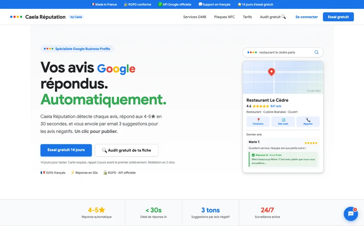This screenshot has width=364, height=227.
Task: Click the Caela Réputation brand name
Action: (45, 17)
